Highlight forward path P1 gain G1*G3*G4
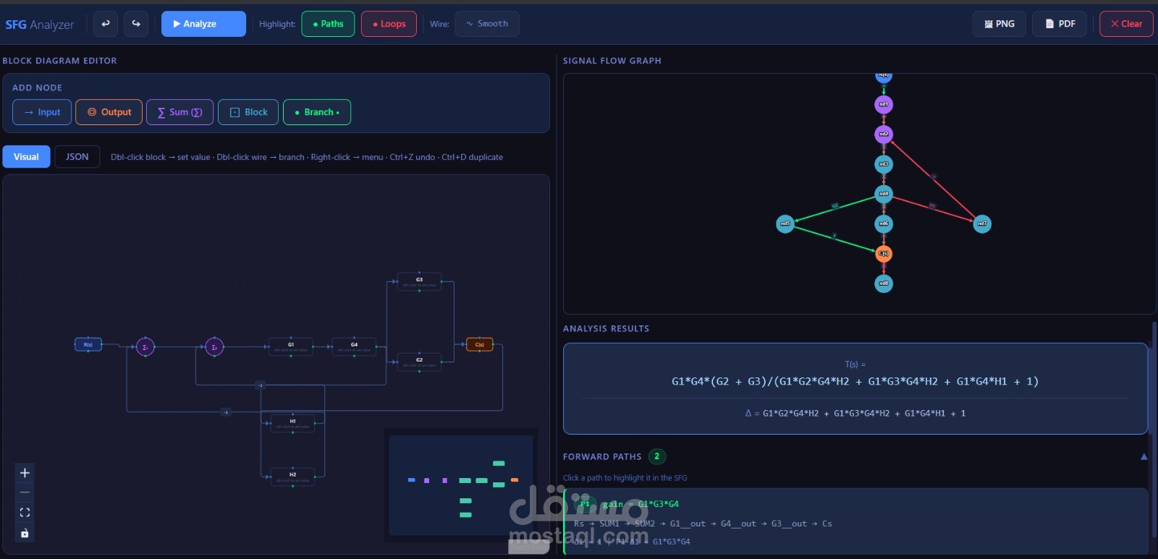Image resolution: width=1158 pixels, height=559 pixels. point(856,522)
